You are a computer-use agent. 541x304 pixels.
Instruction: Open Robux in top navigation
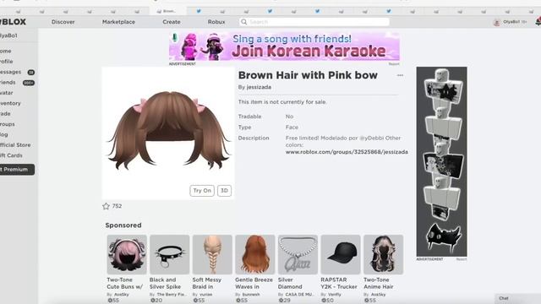[x=216, y=22]
